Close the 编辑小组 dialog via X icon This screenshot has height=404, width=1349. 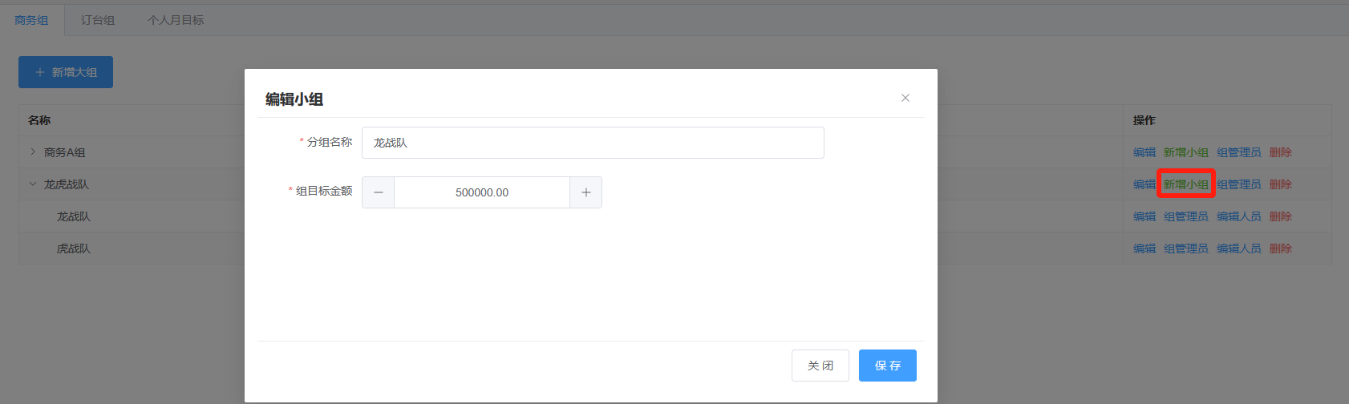click(x=905, y=98)
